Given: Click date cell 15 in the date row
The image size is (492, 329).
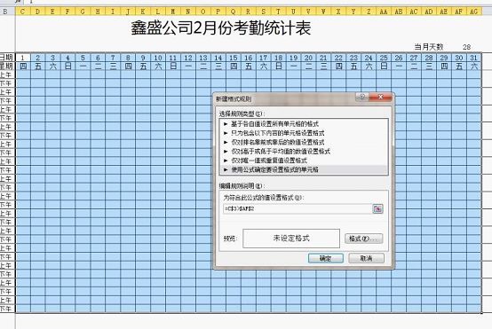Looking at the screenshot, I should pos(234,58).
